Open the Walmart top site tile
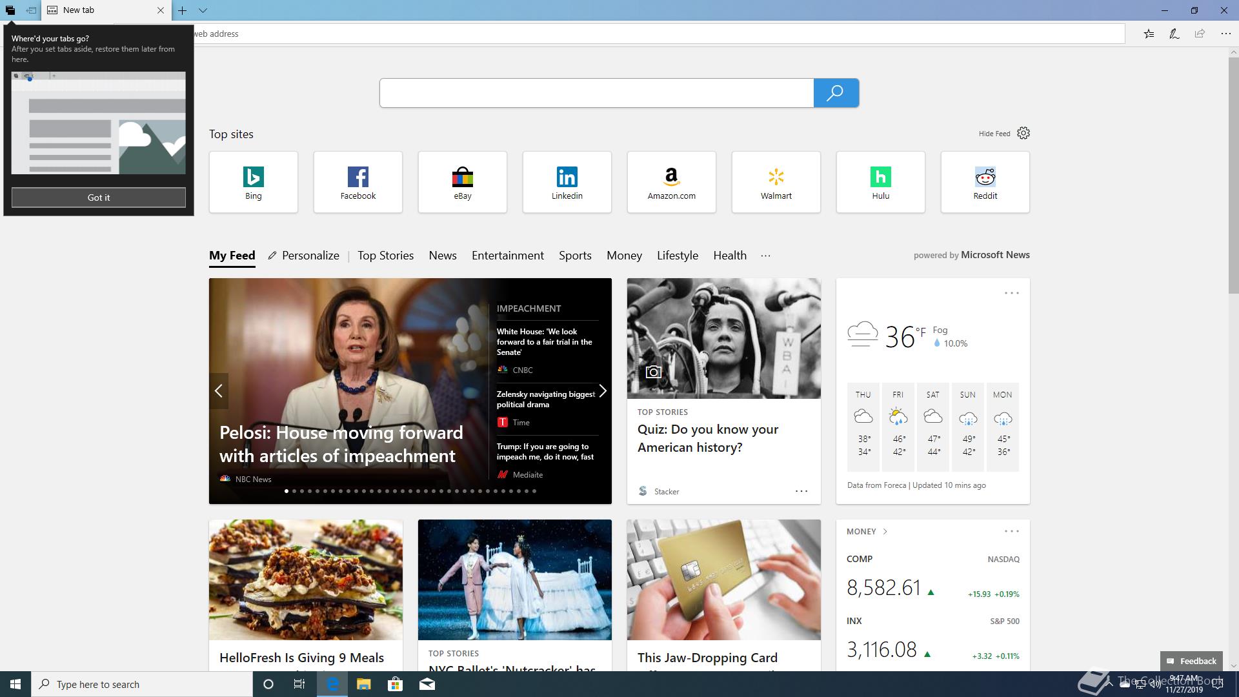This screenshot has width=1239, height=697. (776, 182)
